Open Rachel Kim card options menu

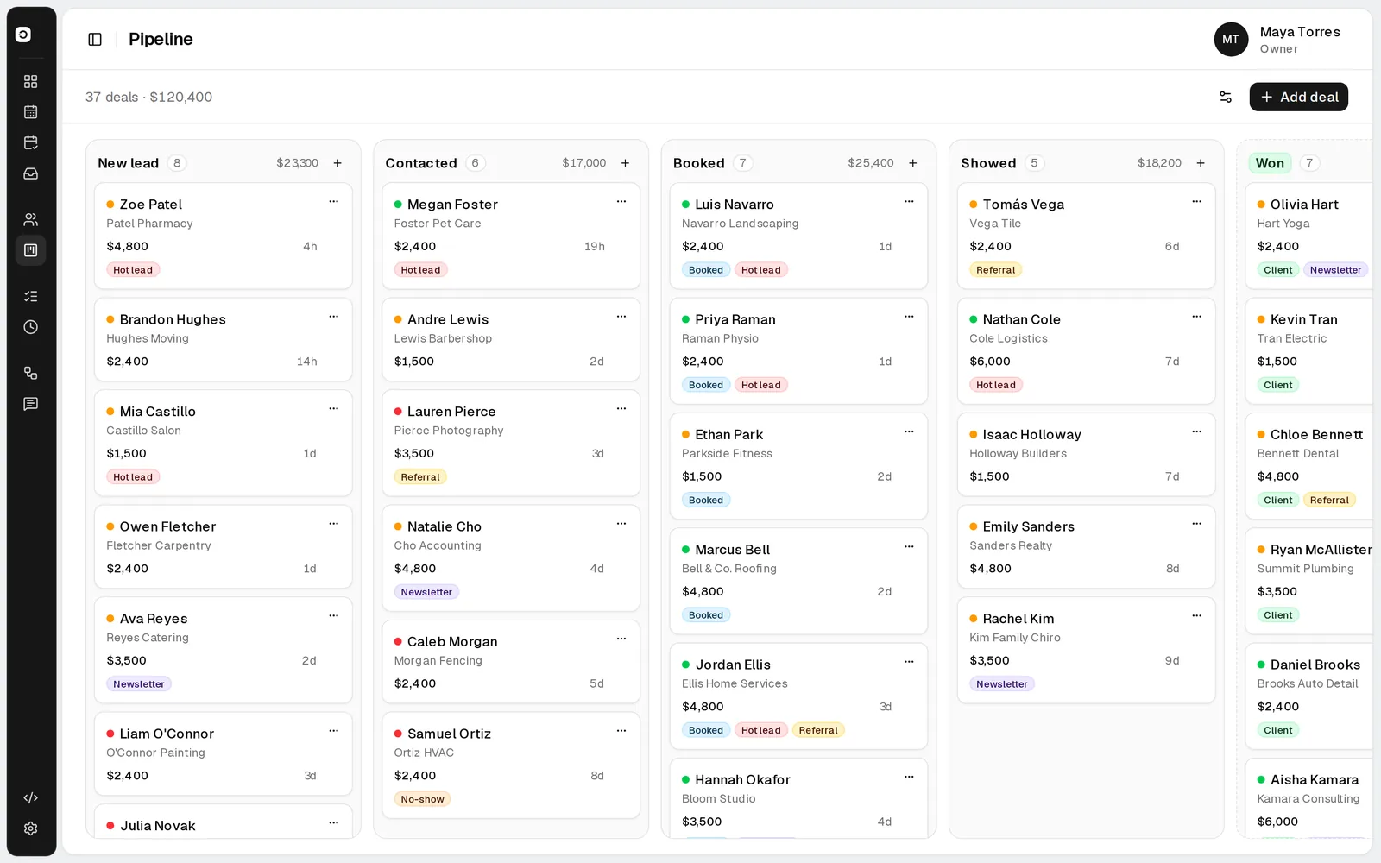1197,615
